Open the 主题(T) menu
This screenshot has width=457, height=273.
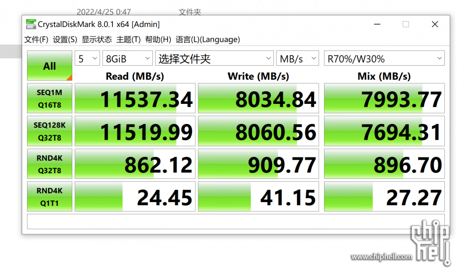coord(128,40)
